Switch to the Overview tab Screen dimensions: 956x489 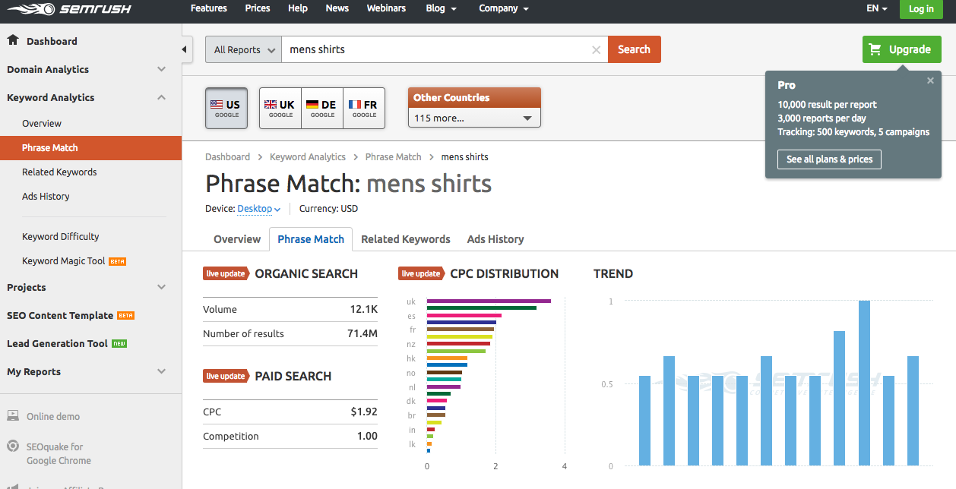point(237,239)
